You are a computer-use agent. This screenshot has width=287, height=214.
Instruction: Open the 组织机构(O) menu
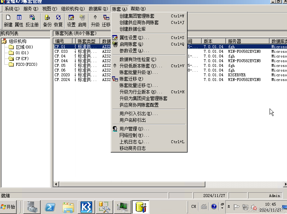click(73, 9)
